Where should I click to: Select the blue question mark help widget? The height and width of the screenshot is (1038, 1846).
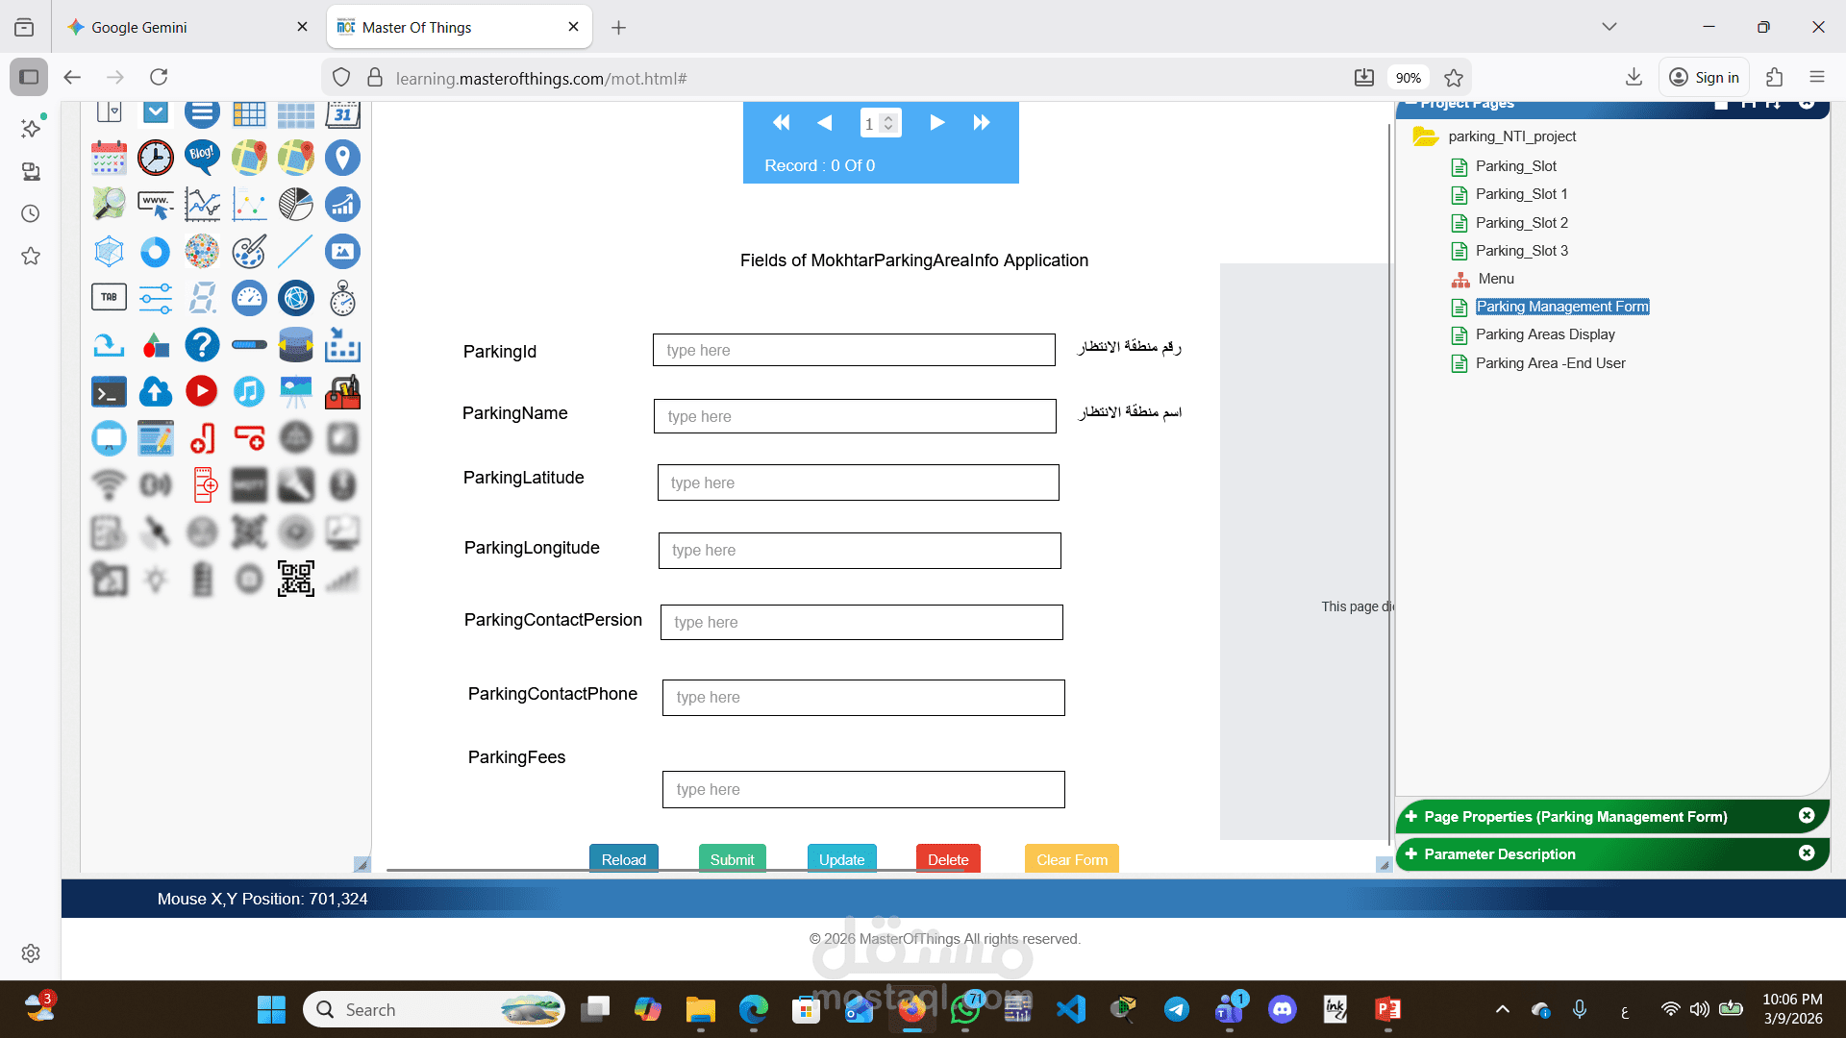pyautogui.click(x=202, y=345)
